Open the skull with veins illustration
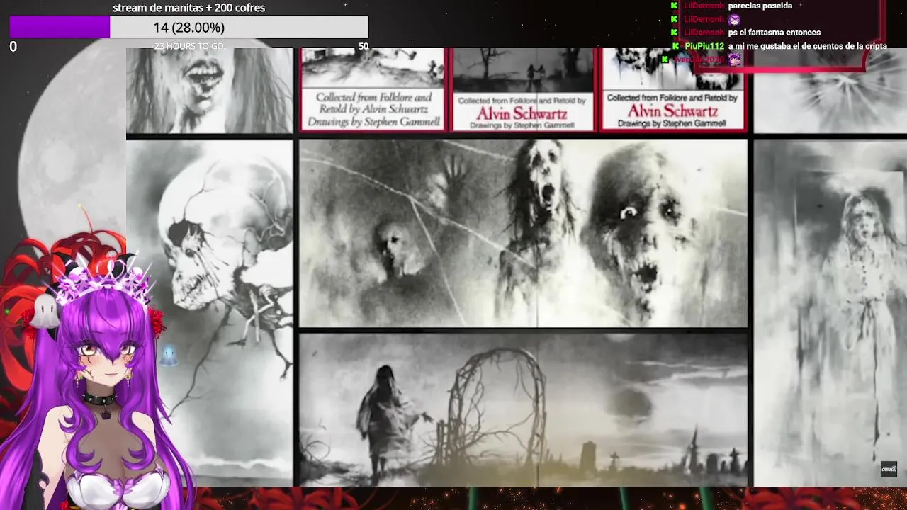Screen dimensions: 907x510 tap(210, 312)
